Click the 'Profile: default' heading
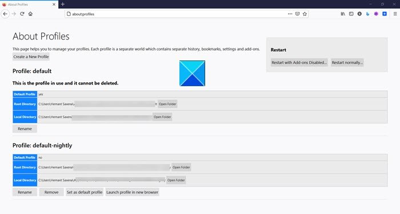The width and height of the screenshot is (400, 214). (x=32, y=71)
